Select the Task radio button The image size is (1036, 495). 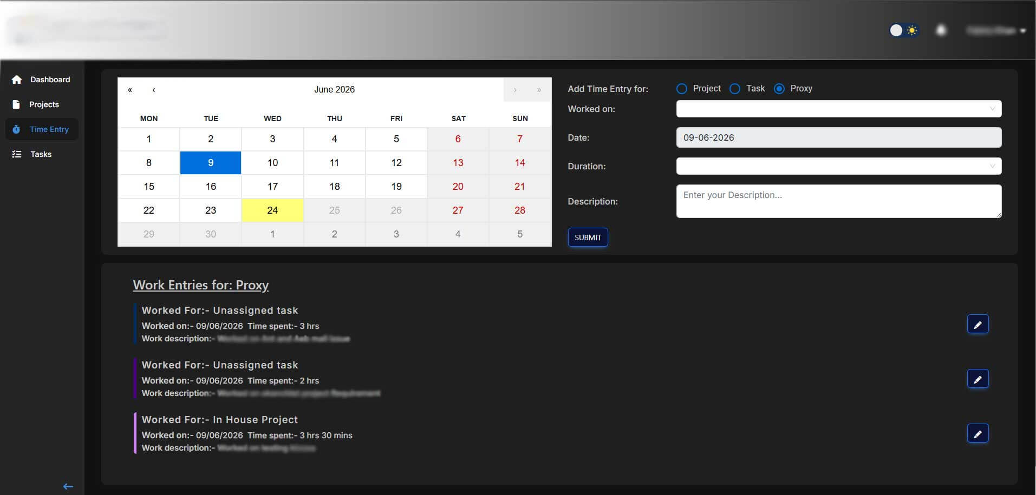click(x=735, y=89)
